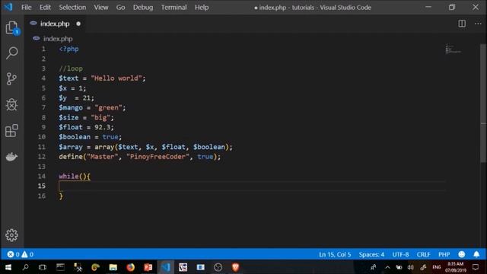
Task: Open the Windows Start menu
Action: coord(8,267)
